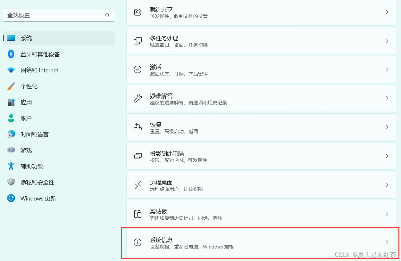Expand the 剪贴板 row chevron

[x=387, y=214]
